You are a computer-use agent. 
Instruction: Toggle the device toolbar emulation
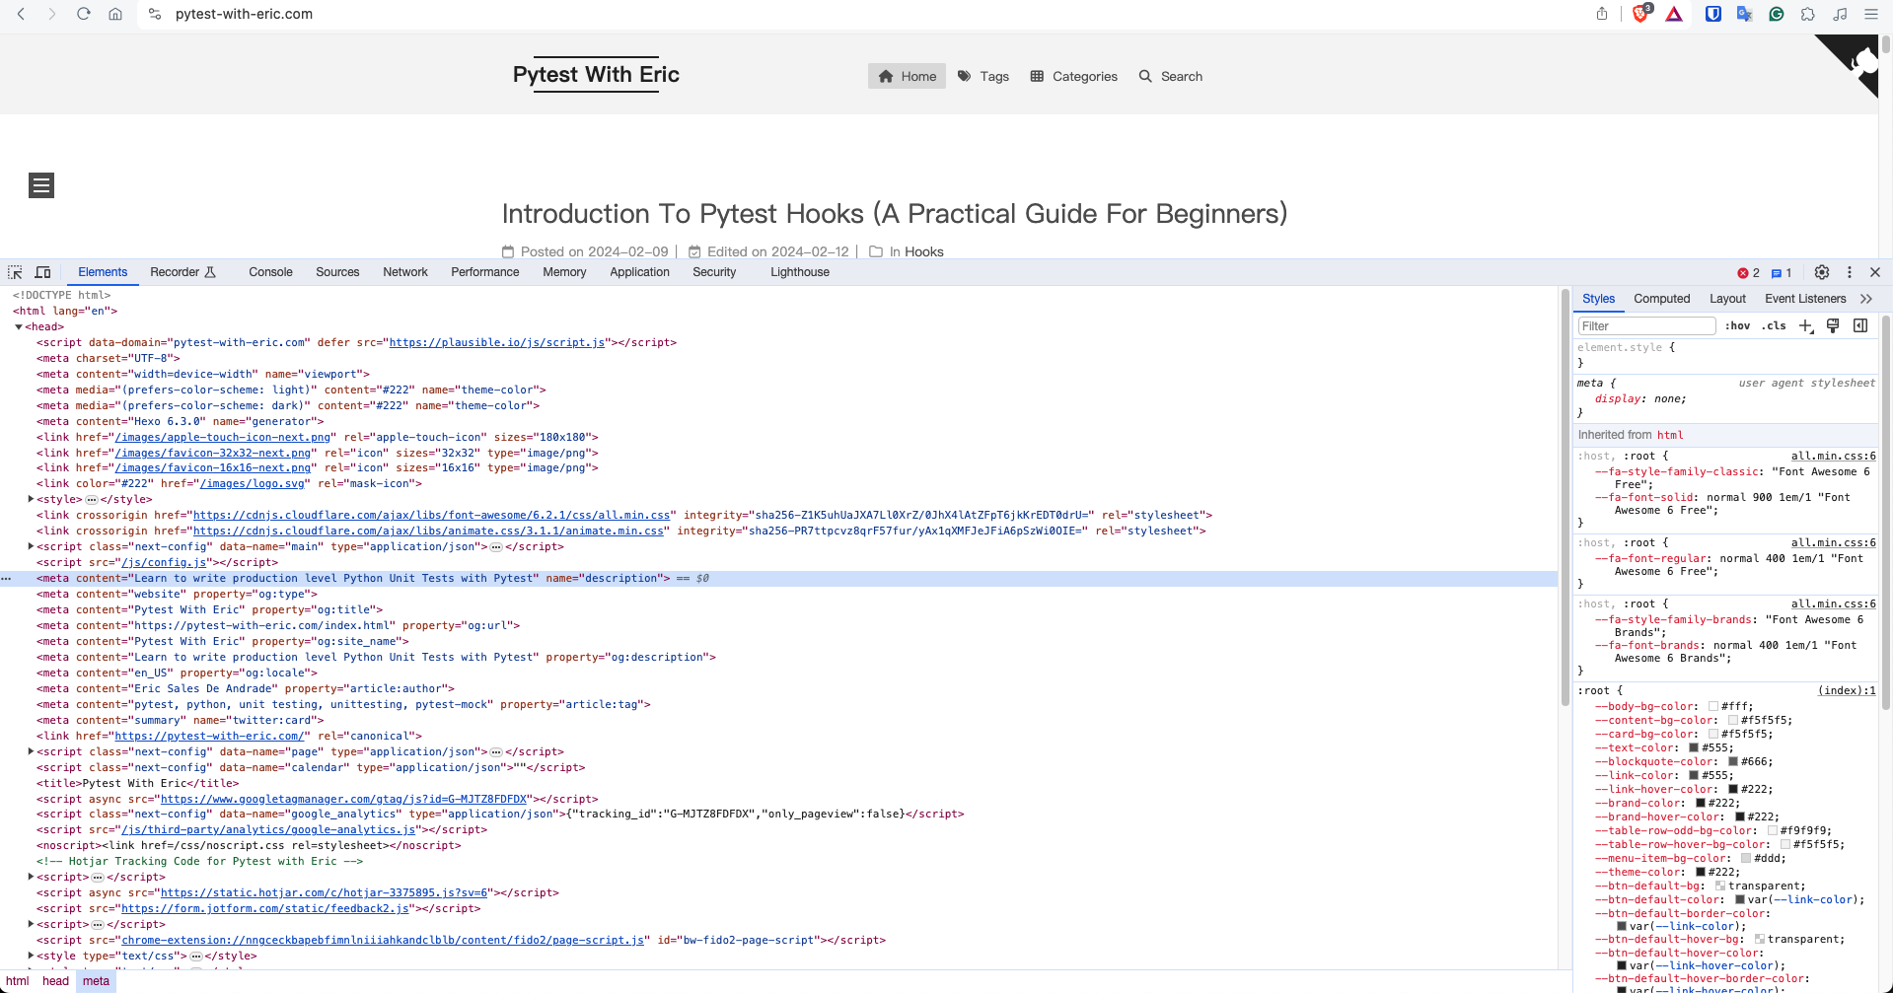click(43, 272)
